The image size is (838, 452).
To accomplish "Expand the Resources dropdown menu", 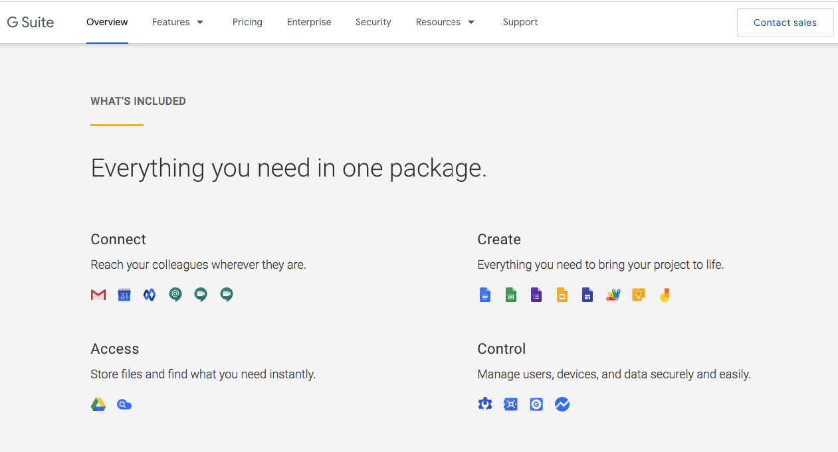I will [445, 22].
